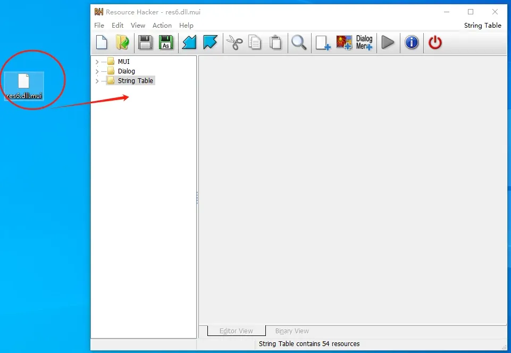The width and height of the screenshot is (511, 353).
Task: Open the Help menu
Action: pyautogui.click(x=186, y=26)
